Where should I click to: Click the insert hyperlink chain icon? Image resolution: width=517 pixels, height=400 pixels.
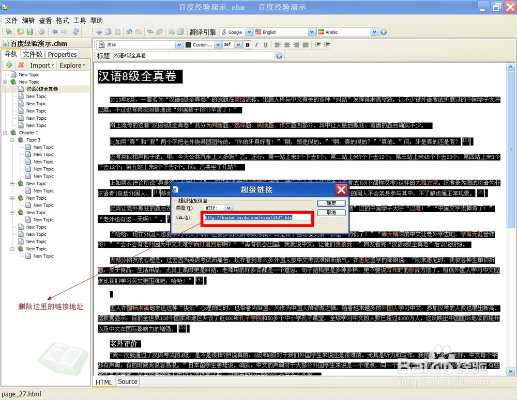click(x=150, y=32)
